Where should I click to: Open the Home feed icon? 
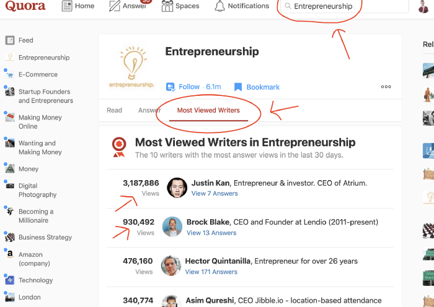click(68, 6)
